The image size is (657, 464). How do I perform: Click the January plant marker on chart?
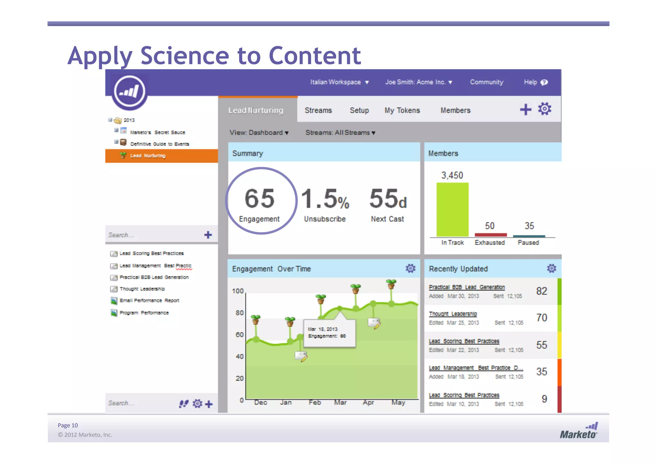coord(290,322)
